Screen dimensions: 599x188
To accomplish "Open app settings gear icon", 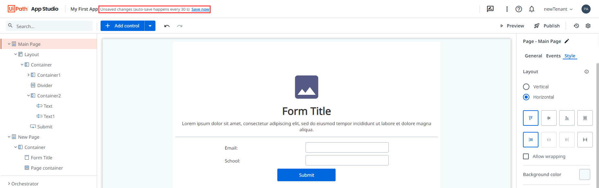I will [588, 26].
